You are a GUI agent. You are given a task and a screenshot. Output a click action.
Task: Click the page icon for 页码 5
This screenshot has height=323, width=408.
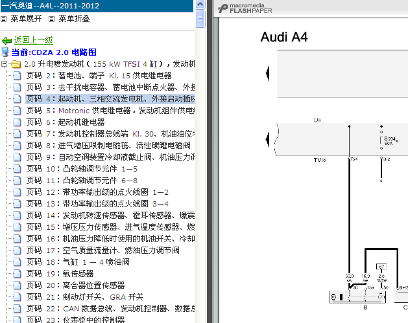[17, 111]
